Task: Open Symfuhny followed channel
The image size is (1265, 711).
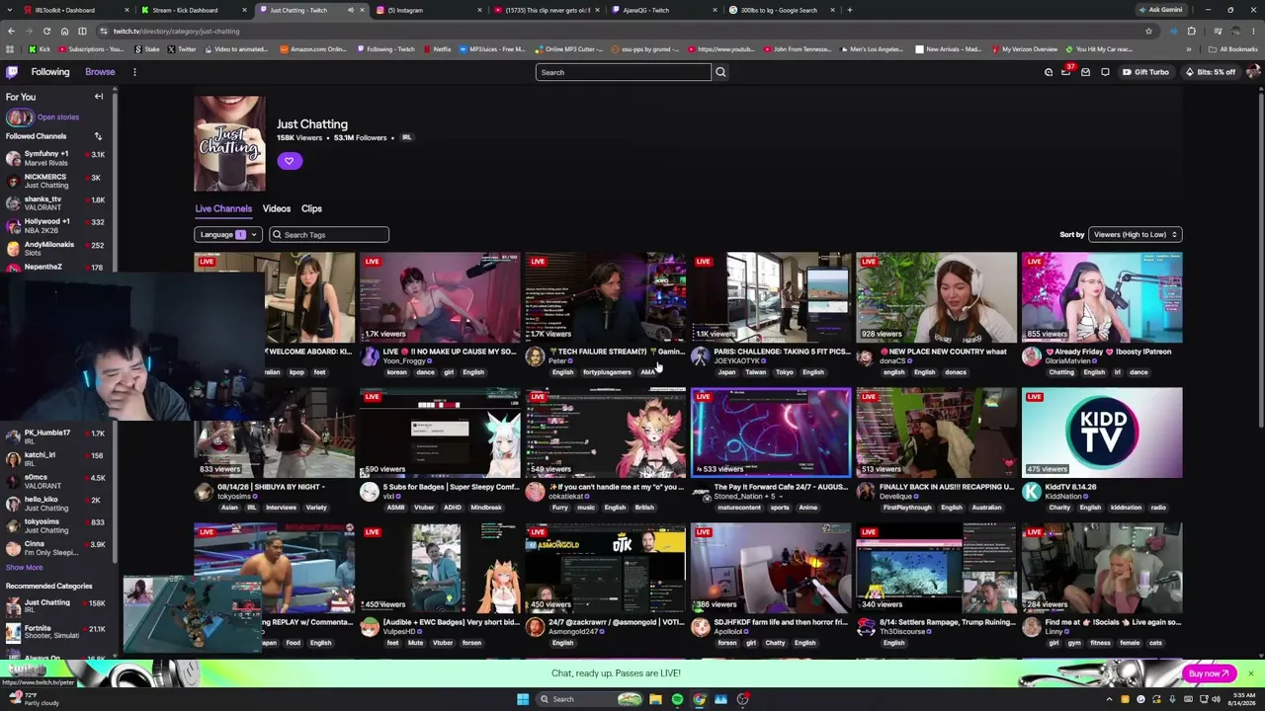Action: [x=56, y=158]
